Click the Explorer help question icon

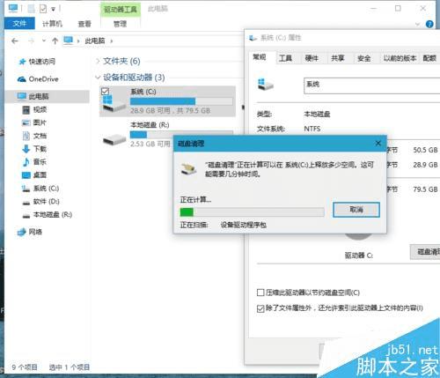tap(429, 24)
